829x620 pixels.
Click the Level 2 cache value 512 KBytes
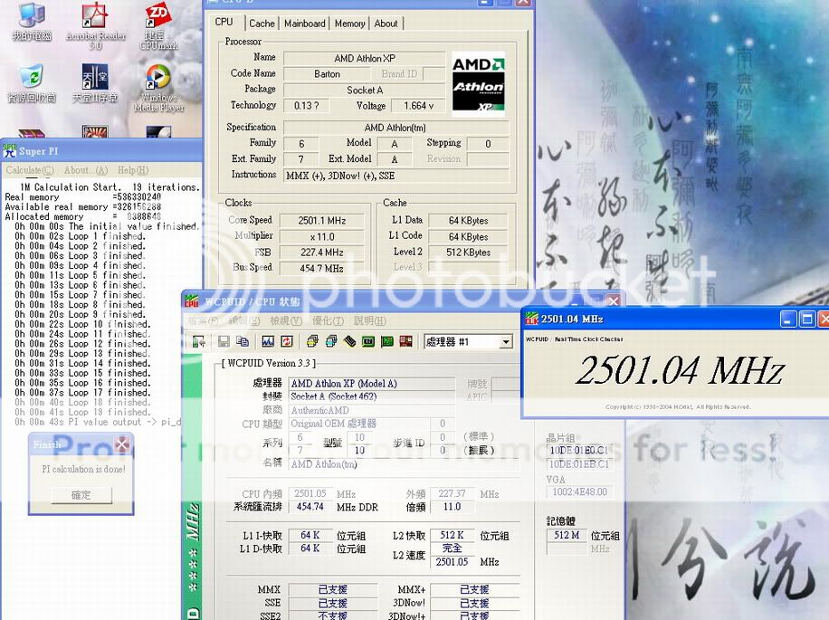468,253
